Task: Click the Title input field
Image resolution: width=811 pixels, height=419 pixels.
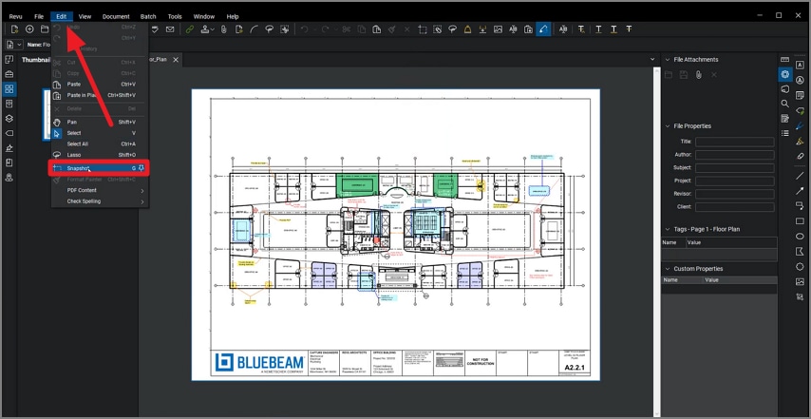Action: [734, 142]
